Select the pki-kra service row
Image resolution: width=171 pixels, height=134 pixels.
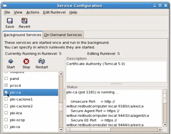pyautogui.click(x=31, y=113)
